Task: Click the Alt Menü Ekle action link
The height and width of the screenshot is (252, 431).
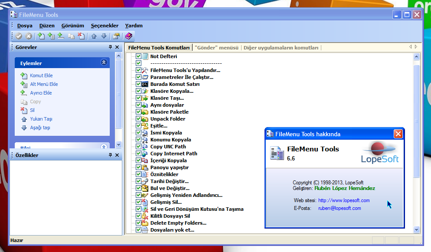Action: pos(44,85)
